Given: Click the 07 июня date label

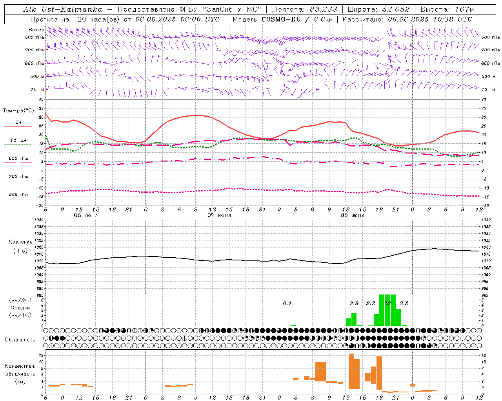Looking at the screenshot, I should coord(219,215).
